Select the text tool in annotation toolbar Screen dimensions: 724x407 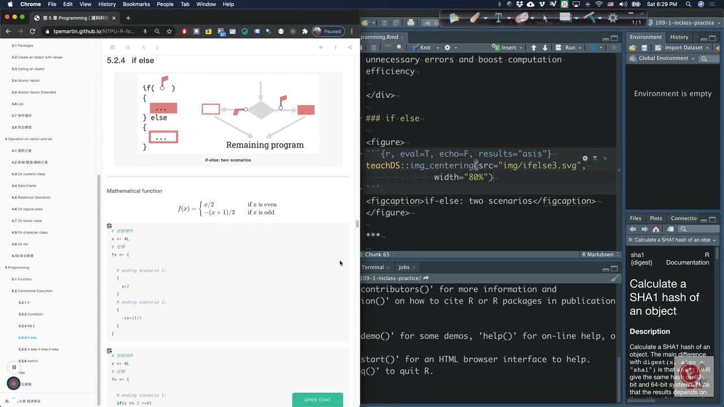pos(498,18)
